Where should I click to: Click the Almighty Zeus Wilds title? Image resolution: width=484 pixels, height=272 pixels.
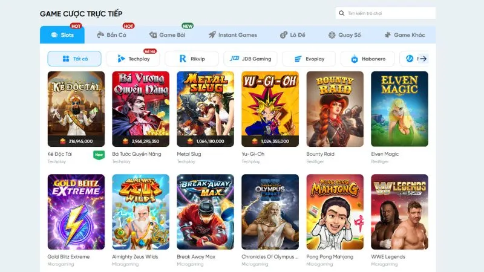135,256
